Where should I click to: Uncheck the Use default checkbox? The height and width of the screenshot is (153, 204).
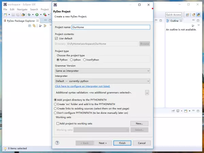(x=56, y=38)
